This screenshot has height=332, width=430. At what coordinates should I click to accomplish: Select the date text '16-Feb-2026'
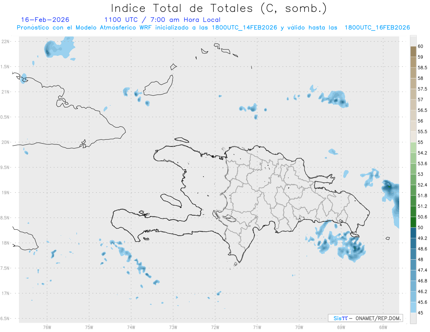[45, 20]
